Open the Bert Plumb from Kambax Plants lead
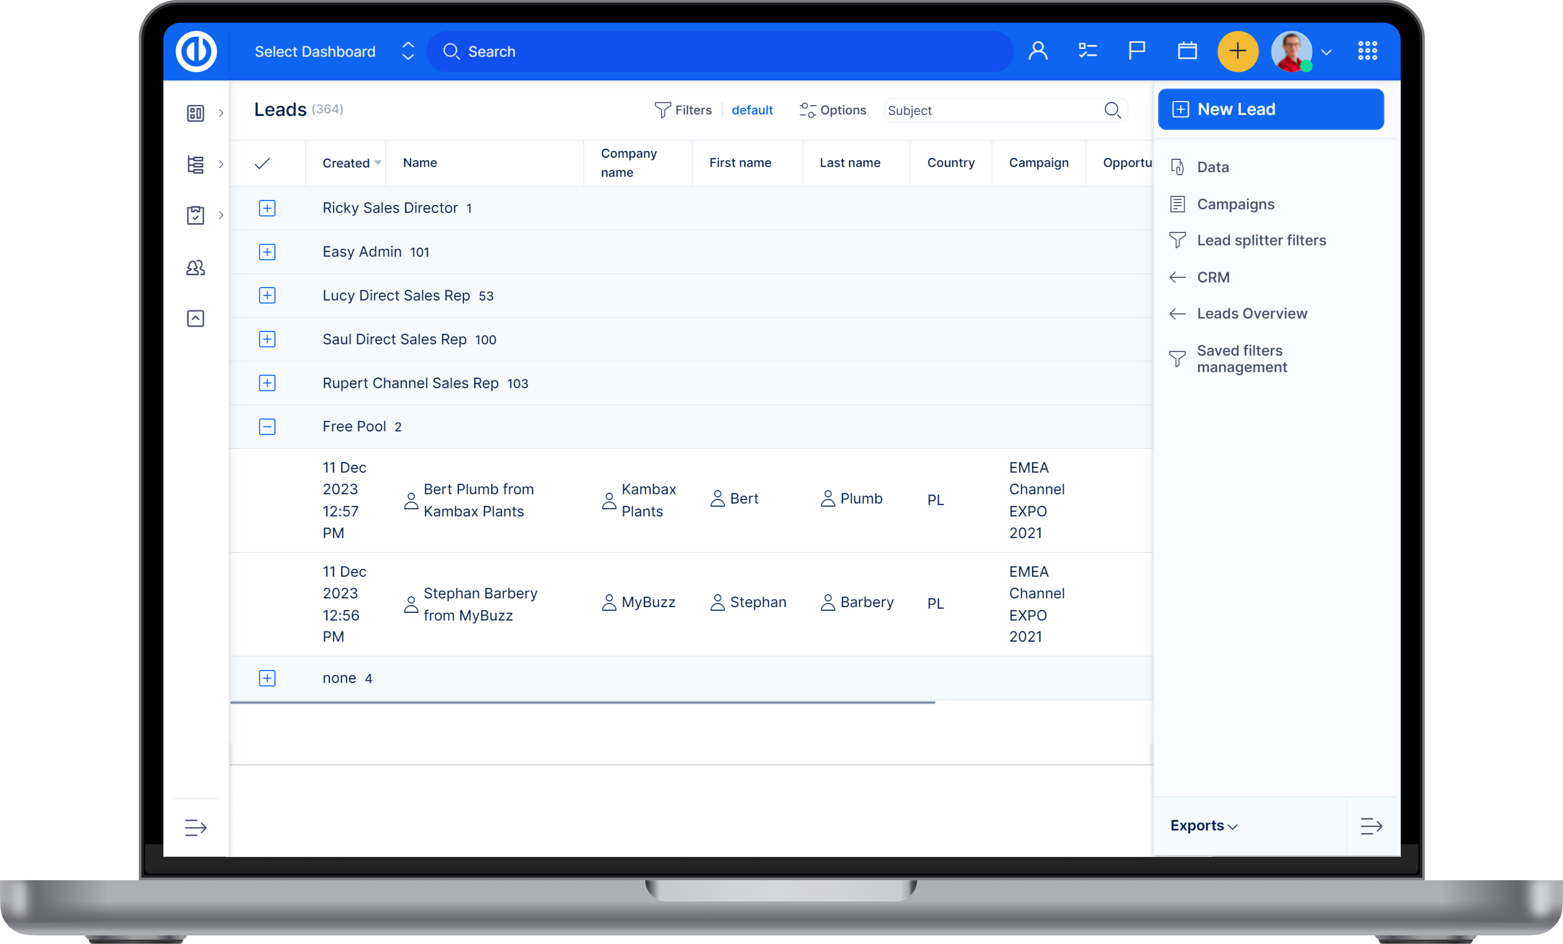Viewport: 1563px width, 944px height. point(478,500)
